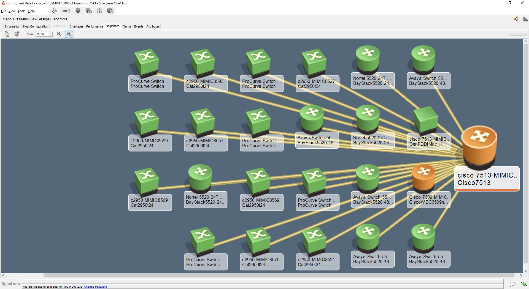The height and width of the screenshot is (289, 529).
Task: Open the alarm sound notification icon
Action: (66, 11)
